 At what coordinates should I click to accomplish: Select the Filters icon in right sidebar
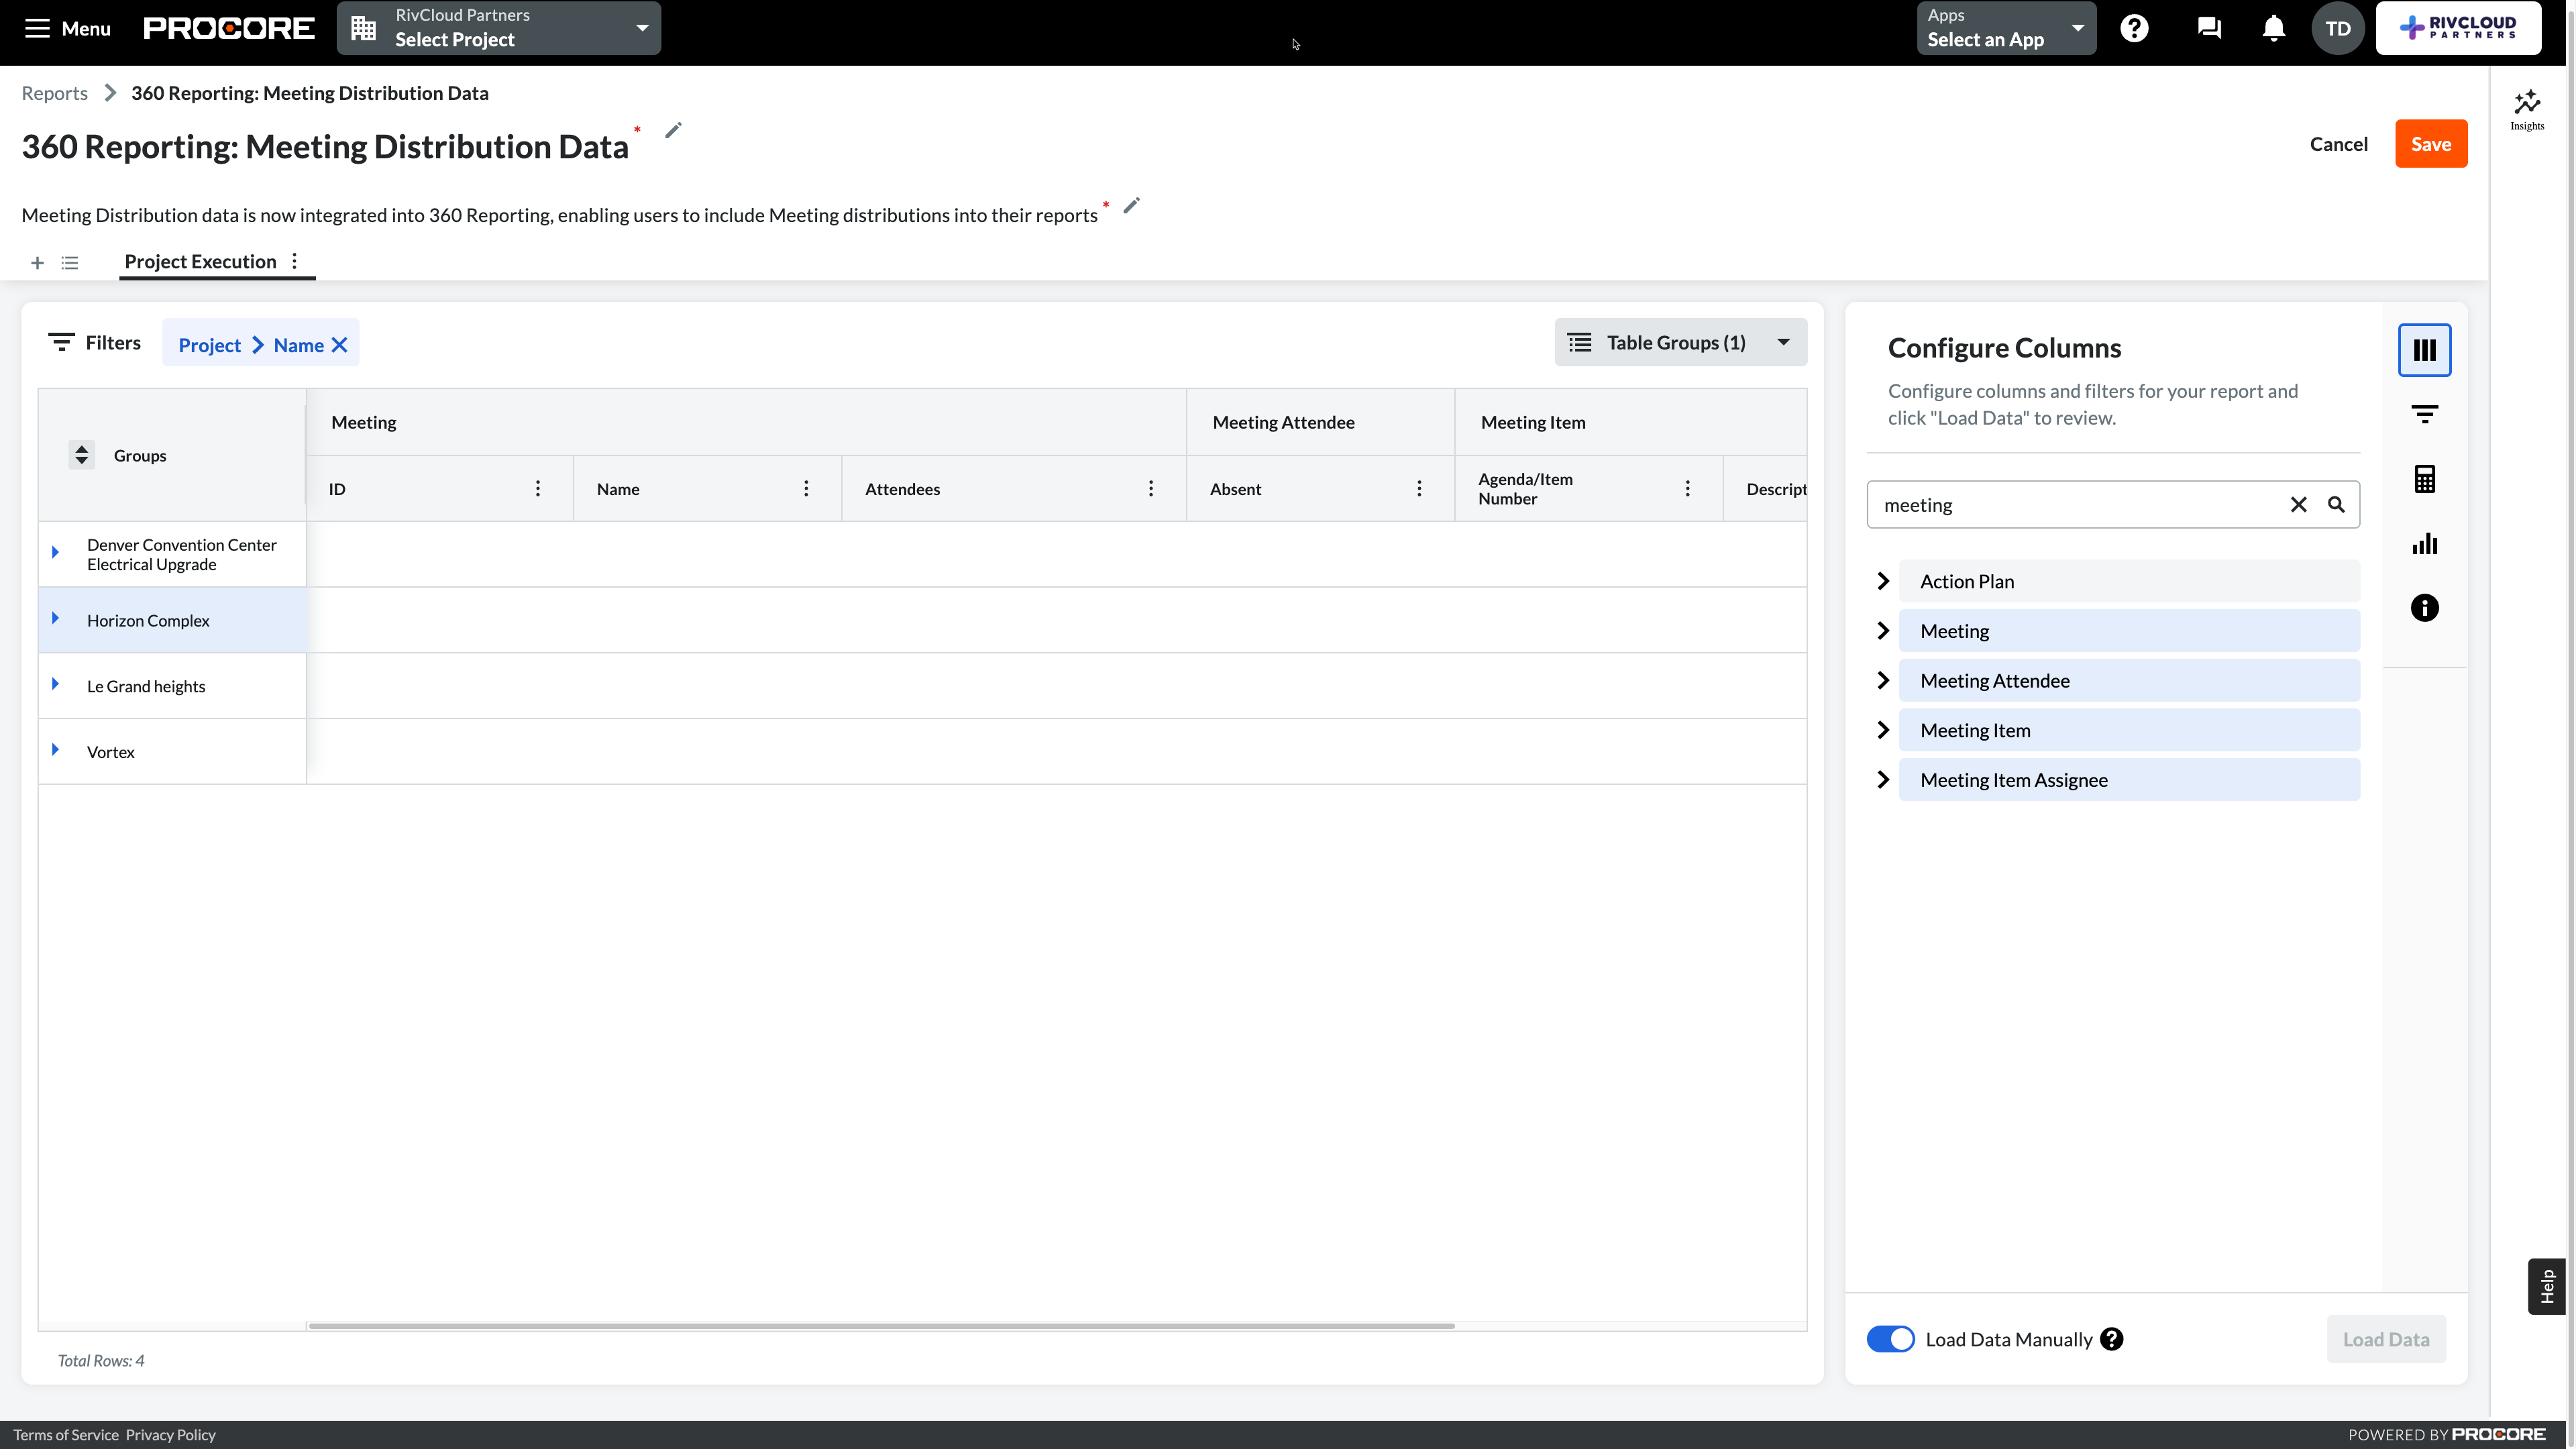click(2424, 413)
